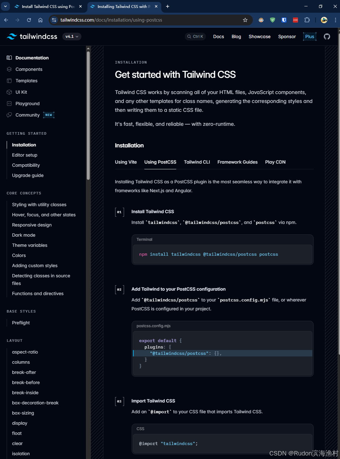Click the Playground code icon
Viewport: 340px width, 459px height.
click(x=9, y=104)
